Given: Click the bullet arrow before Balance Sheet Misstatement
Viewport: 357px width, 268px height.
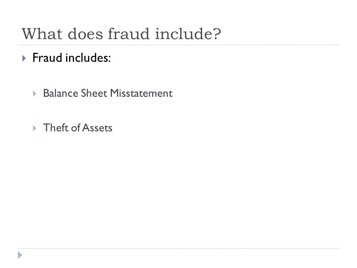Looking at the screenshot, I should click(35, 94).
